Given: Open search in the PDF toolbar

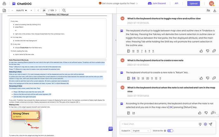Looking at the screenshot, I should click(64, 10).
